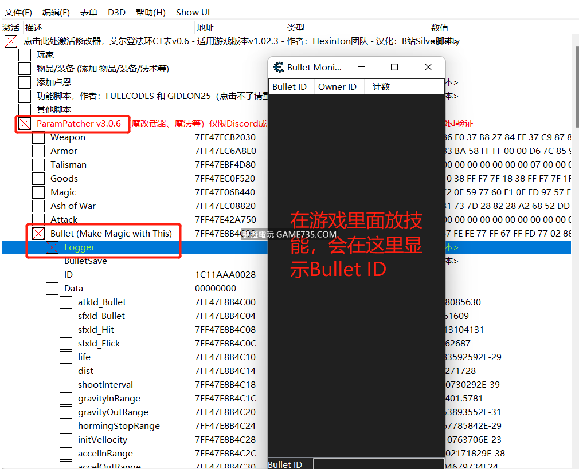The width and height of the screenshot is (579, 469).
Task: Minimize the Bullet Monitor window
Action: click(x=361, y=67)
